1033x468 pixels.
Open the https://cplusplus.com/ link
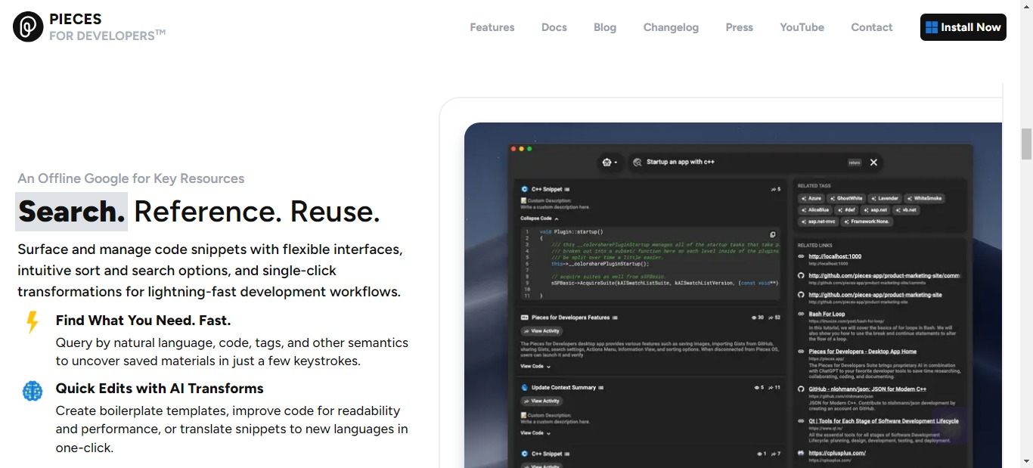point(836,453)
